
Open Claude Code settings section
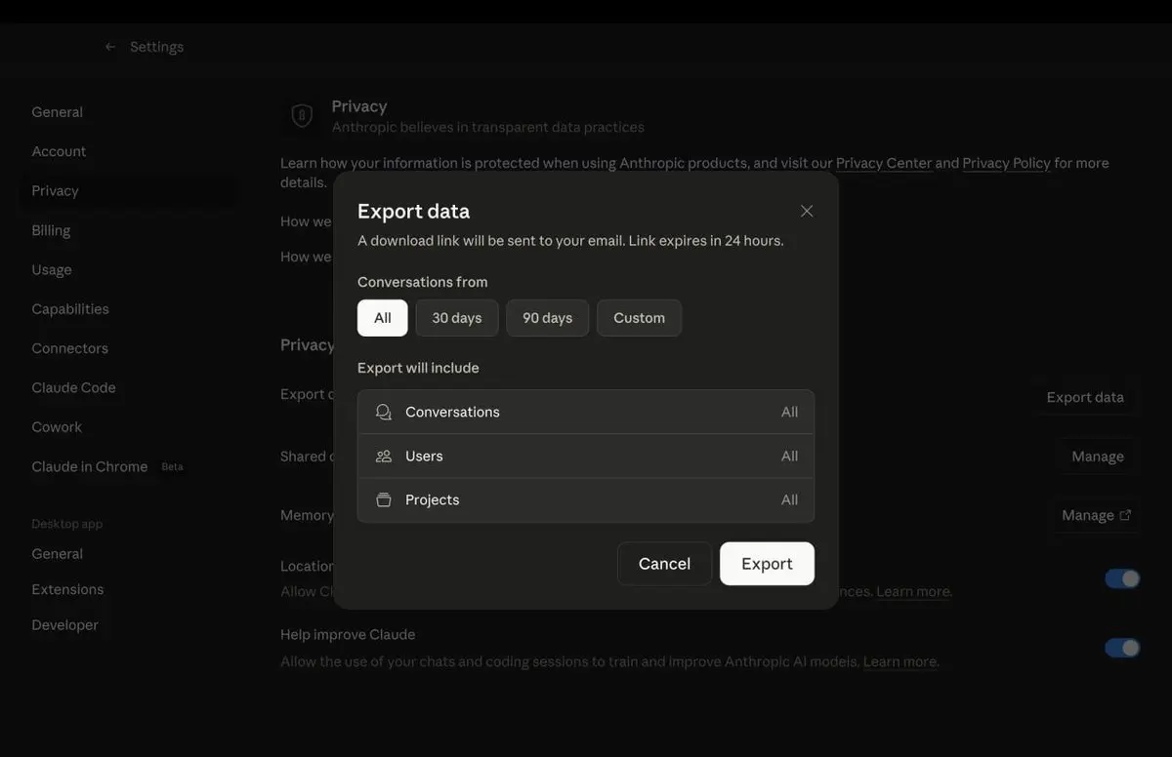coord(73,387)
